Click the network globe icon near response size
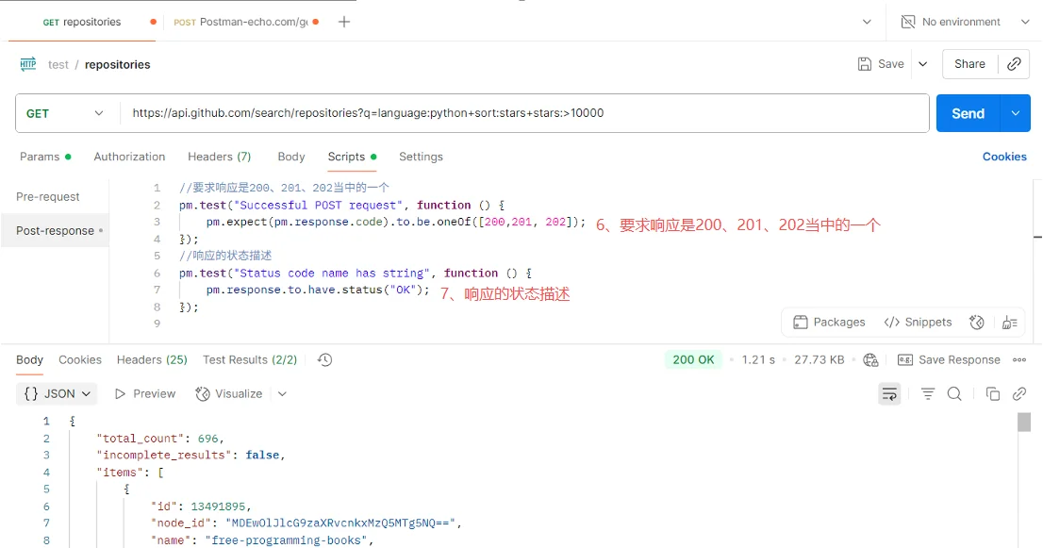The image size is (1043, 548). coord(870,359)
